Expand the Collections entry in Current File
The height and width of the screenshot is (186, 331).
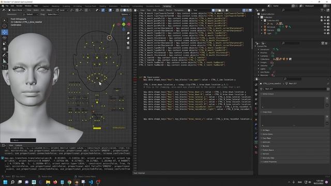pyautogui.click(x=259, y=59)
